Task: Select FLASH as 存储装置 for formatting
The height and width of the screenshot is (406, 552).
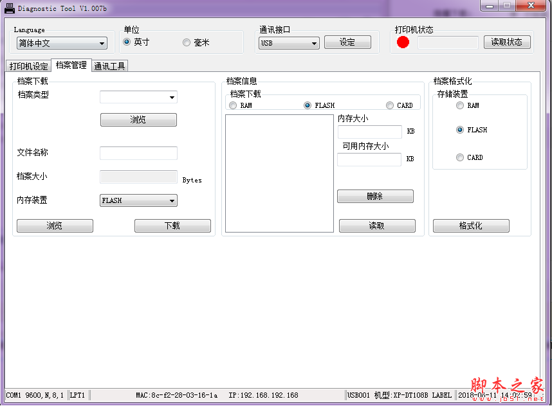Action: pos(460,130)
